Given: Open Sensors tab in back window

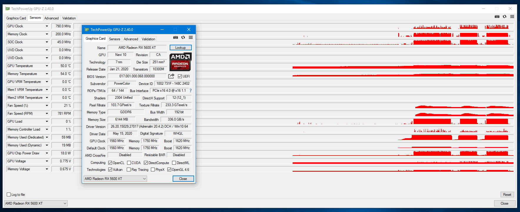Looking at the screenshot, I should coord(35,18).
